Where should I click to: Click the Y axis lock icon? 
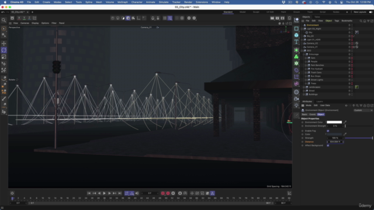tap(24, 18)
